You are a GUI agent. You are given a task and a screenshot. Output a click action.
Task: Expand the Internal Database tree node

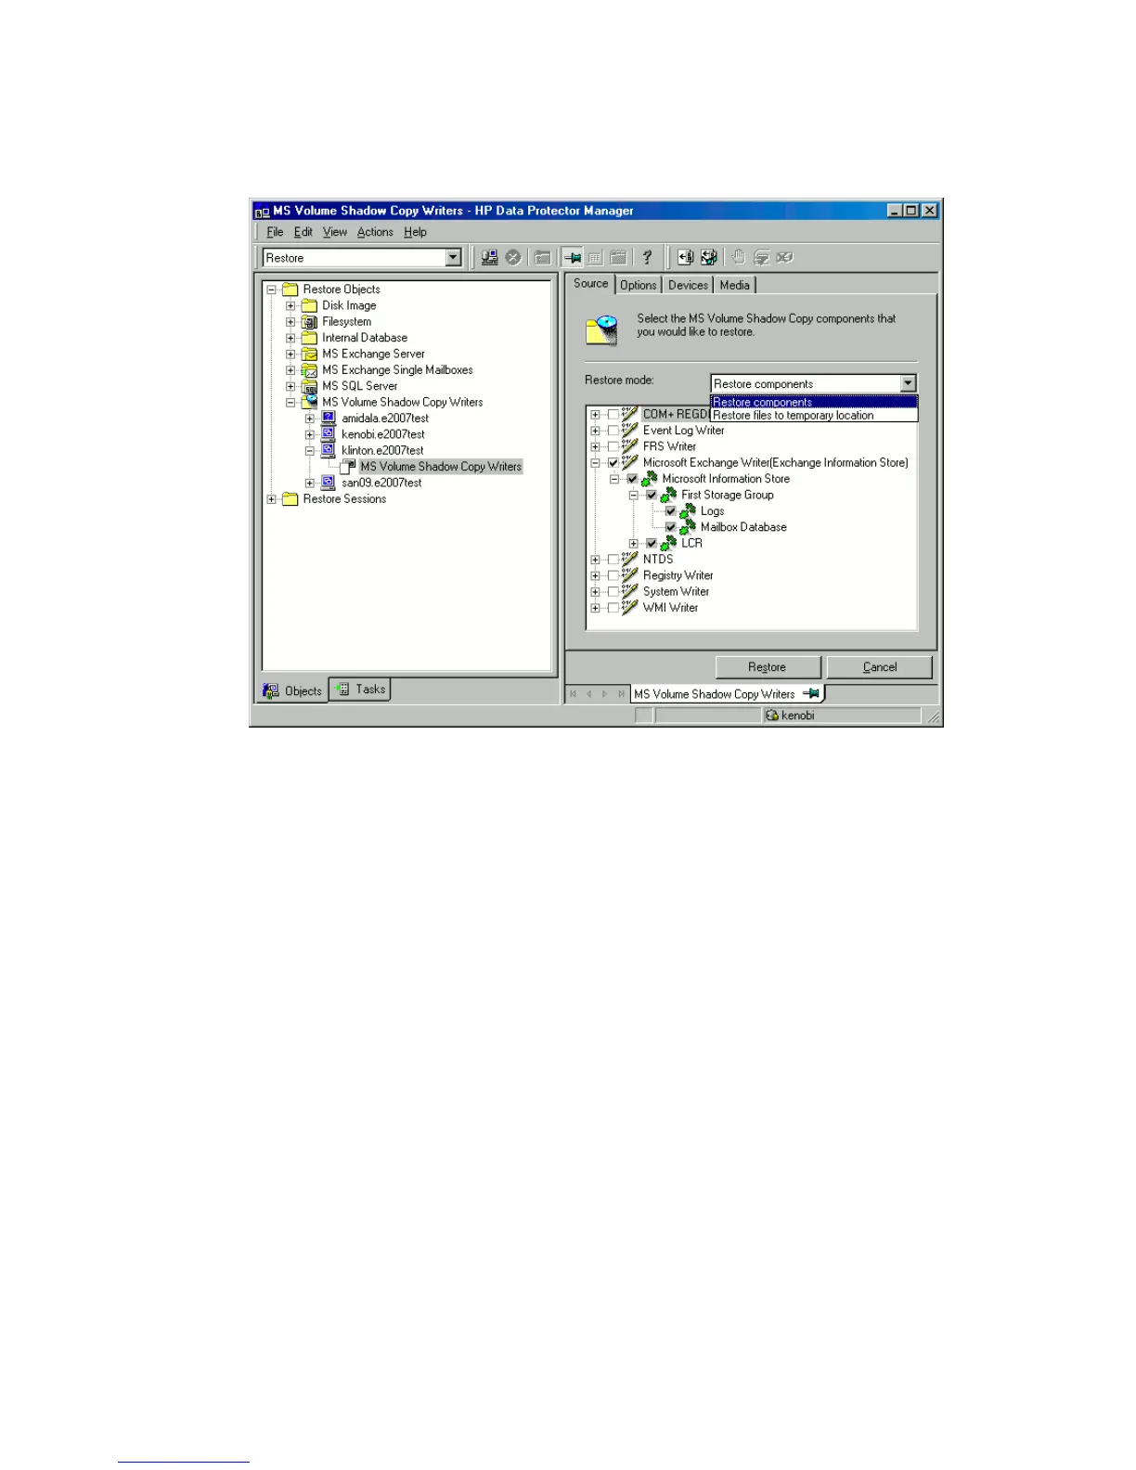pos(290,338)
